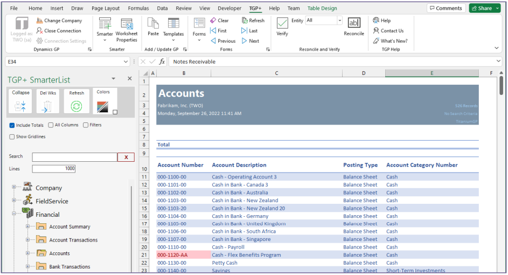Screen dimensions: 508x275
Task: Enable the All Columns checkbox
Action: click(x=51, y=125)
